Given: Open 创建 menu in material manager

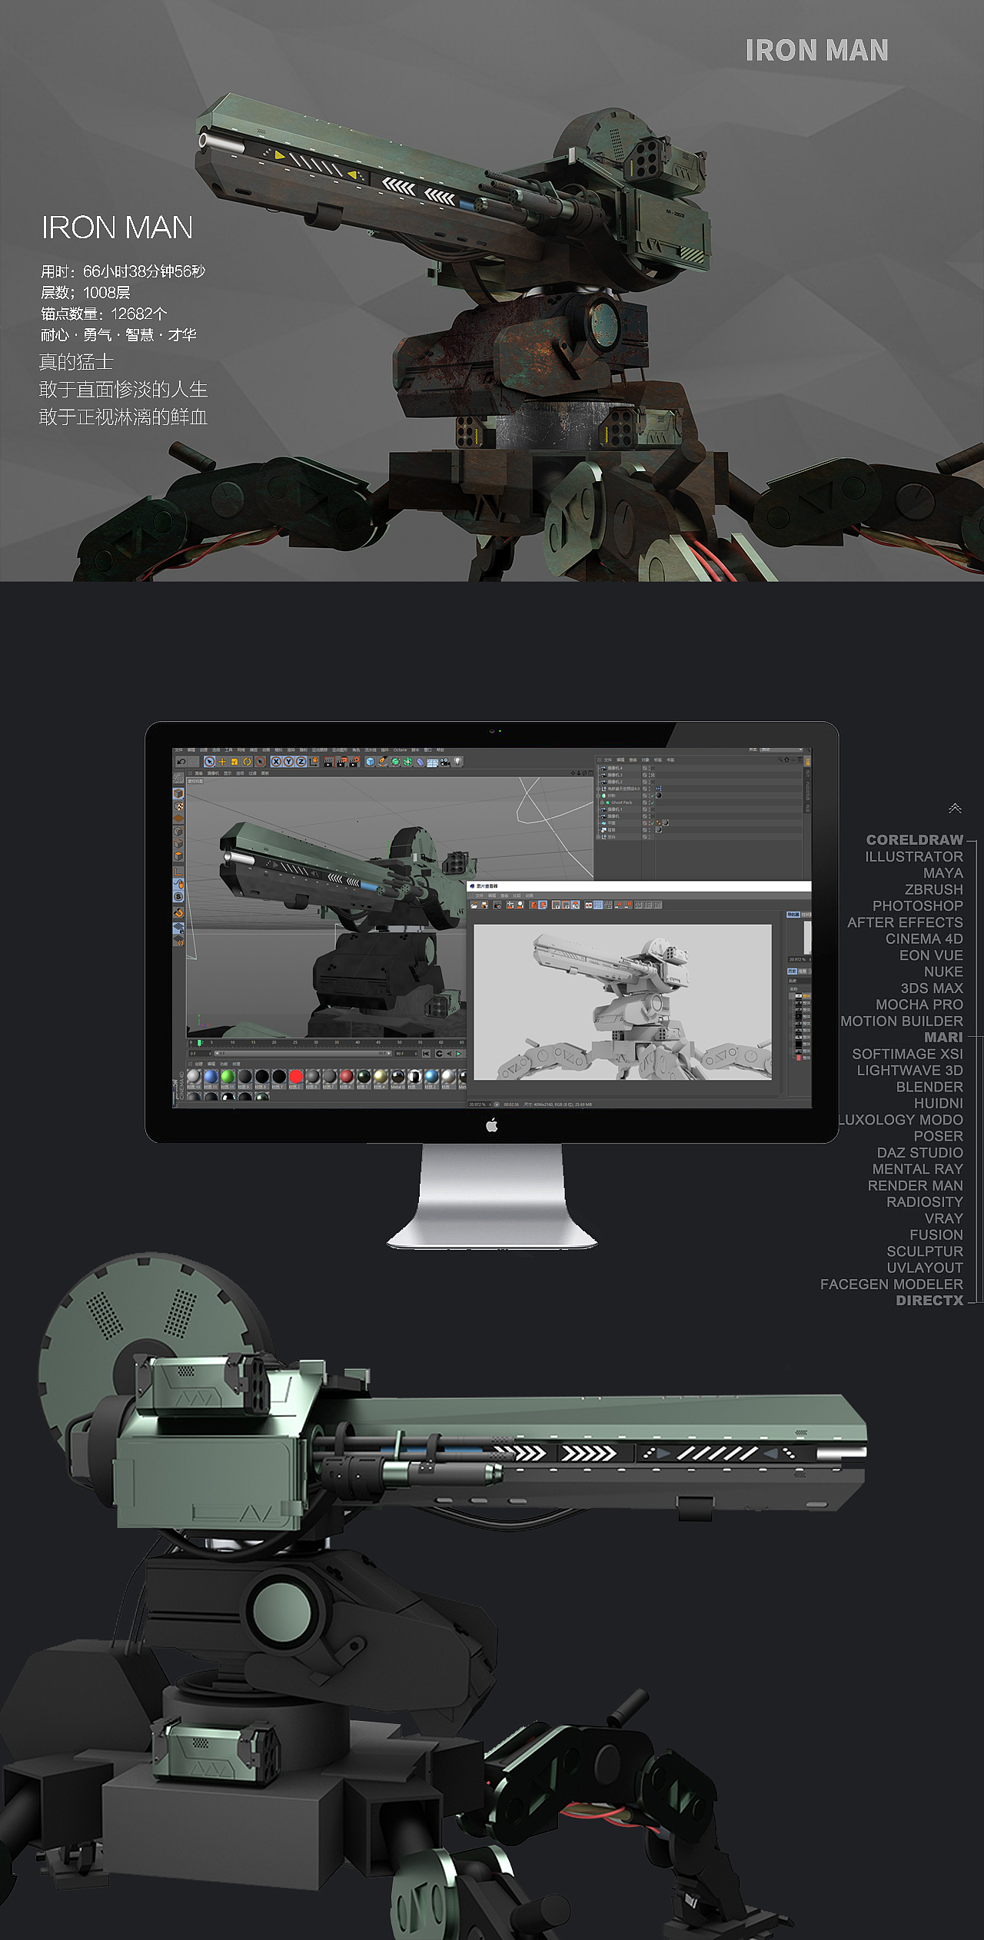Looking at the screenshot, I should point(198,1064).
